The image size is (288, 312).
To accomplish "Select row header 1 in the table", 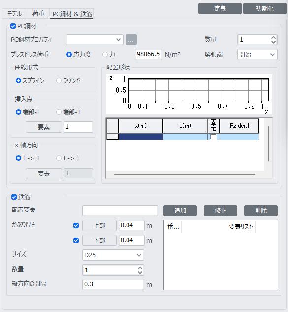I will (113, 137).
